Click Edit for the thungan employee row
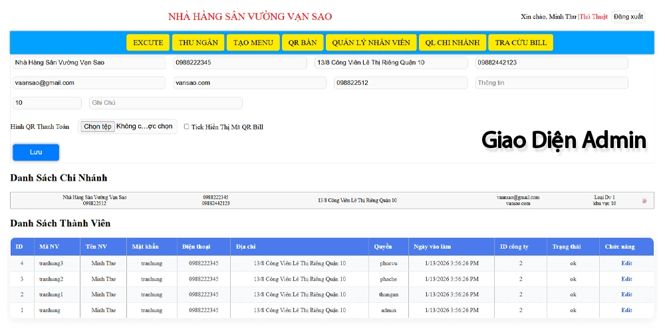665x332 pixels. [626, 295]
